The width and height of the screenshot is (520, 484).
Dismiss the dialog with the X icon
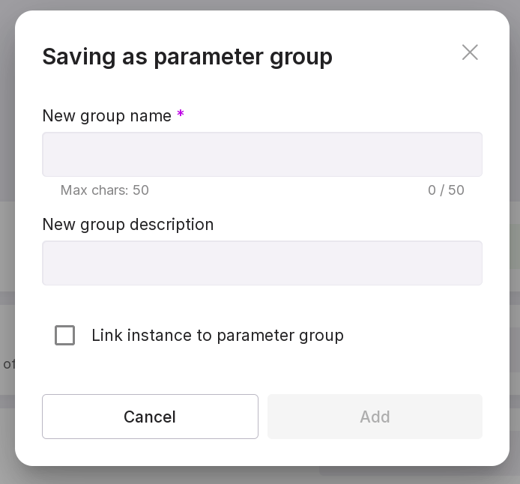[470, 52]
